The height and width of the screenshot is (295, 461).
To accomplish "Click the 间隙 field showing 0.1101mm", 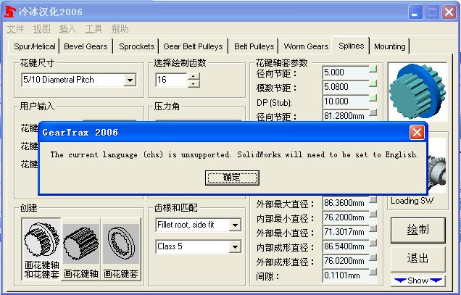I will point(346,275).
